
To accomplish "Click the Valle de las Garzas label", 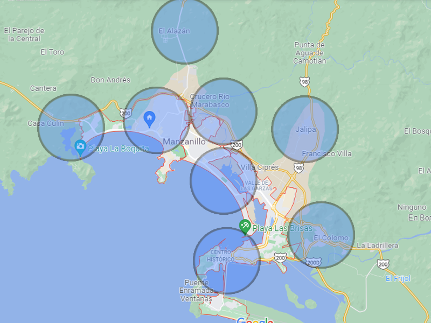I will (x=256, y=186).
